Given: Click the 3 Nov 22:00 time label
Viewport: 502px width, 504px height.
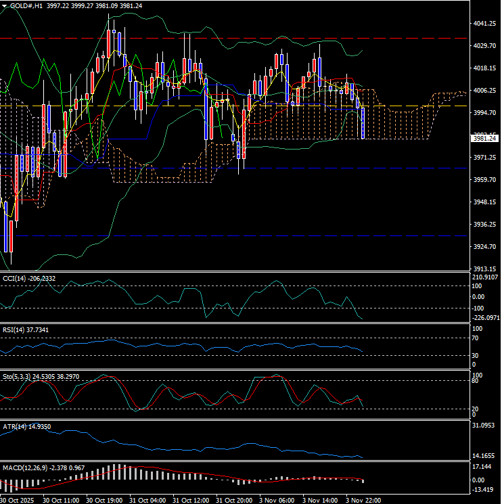Looking at the screenshot, I should [x=361, y=500].
